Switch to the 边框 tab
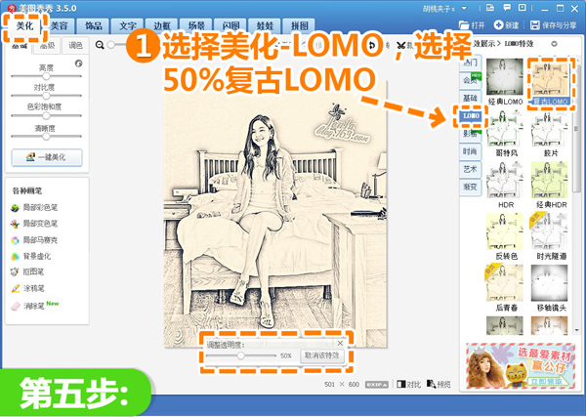 coord(162,26)
